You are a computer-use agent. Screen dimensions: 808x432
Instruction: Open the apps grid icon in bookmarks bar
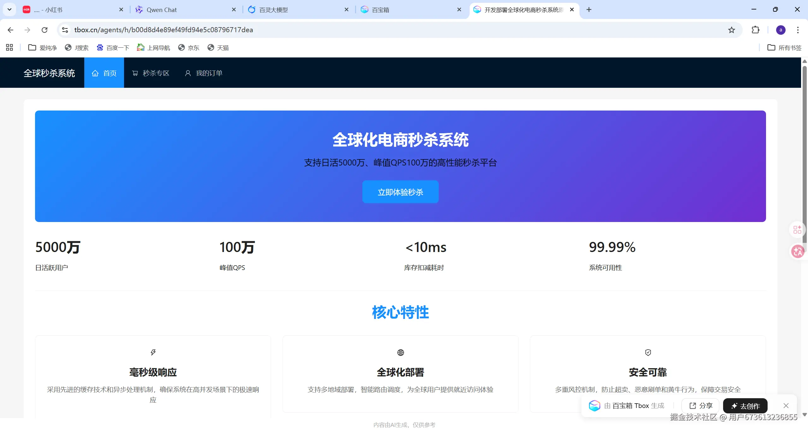click(x=9, y=48)
